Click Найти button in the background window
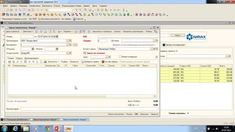 178,35
